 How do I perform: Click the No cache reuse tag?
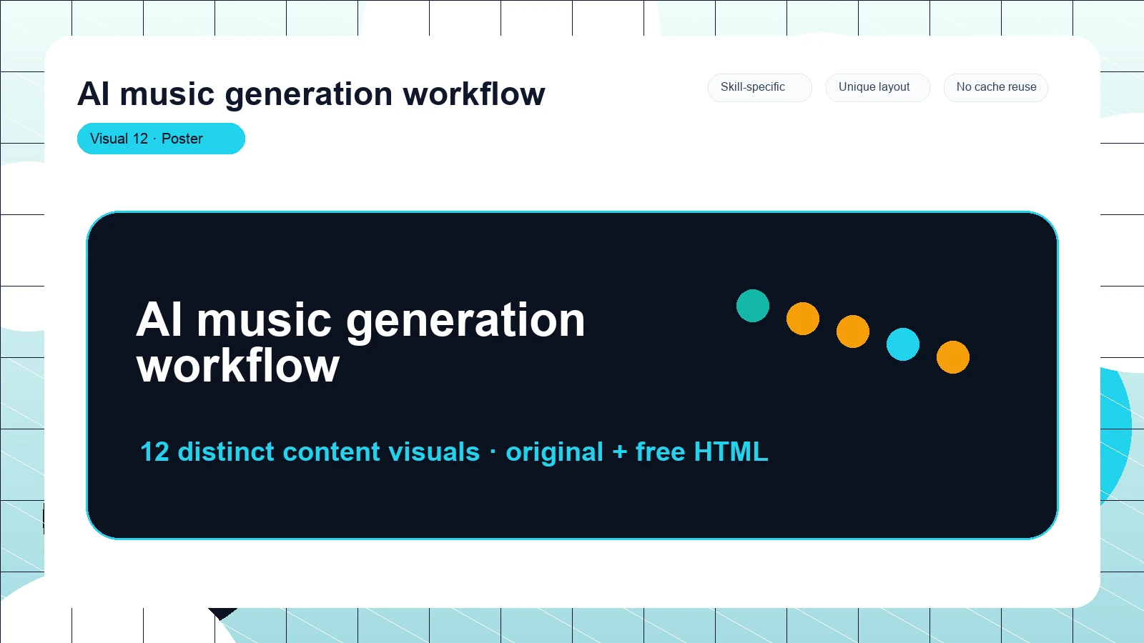[x=996, y=87]
